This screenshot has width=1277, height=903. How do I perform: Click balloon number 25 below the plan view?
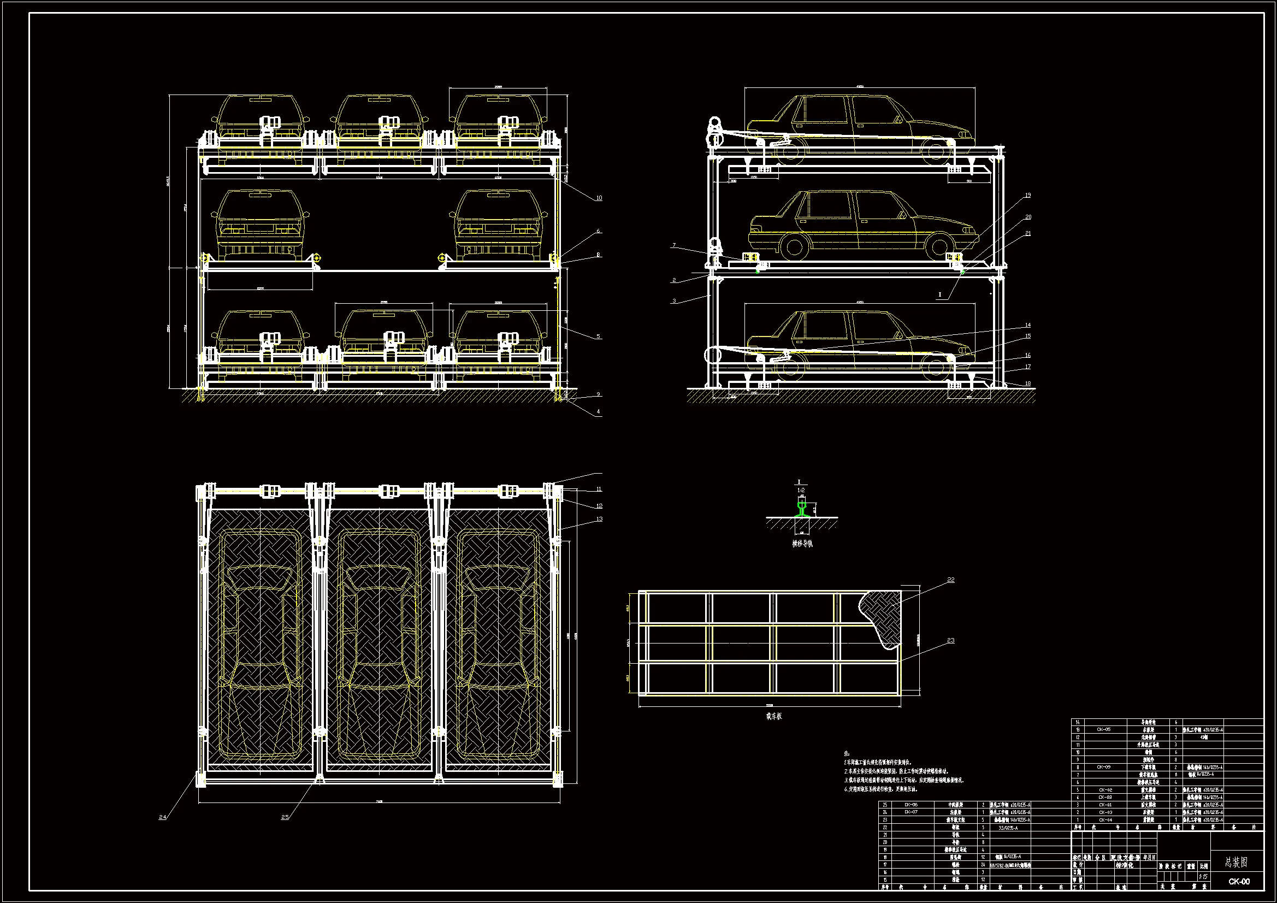click(285, 817)
